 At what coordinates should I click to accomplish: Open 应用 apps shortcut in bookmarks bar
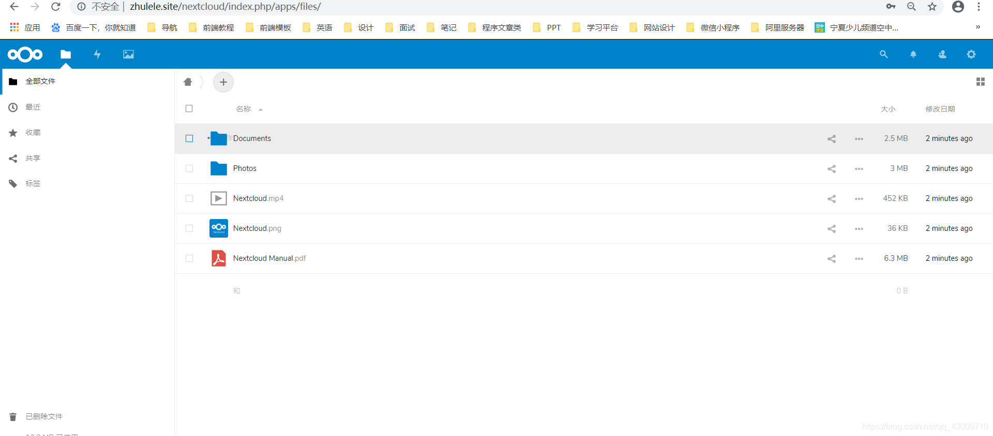[x=25, y=27]
